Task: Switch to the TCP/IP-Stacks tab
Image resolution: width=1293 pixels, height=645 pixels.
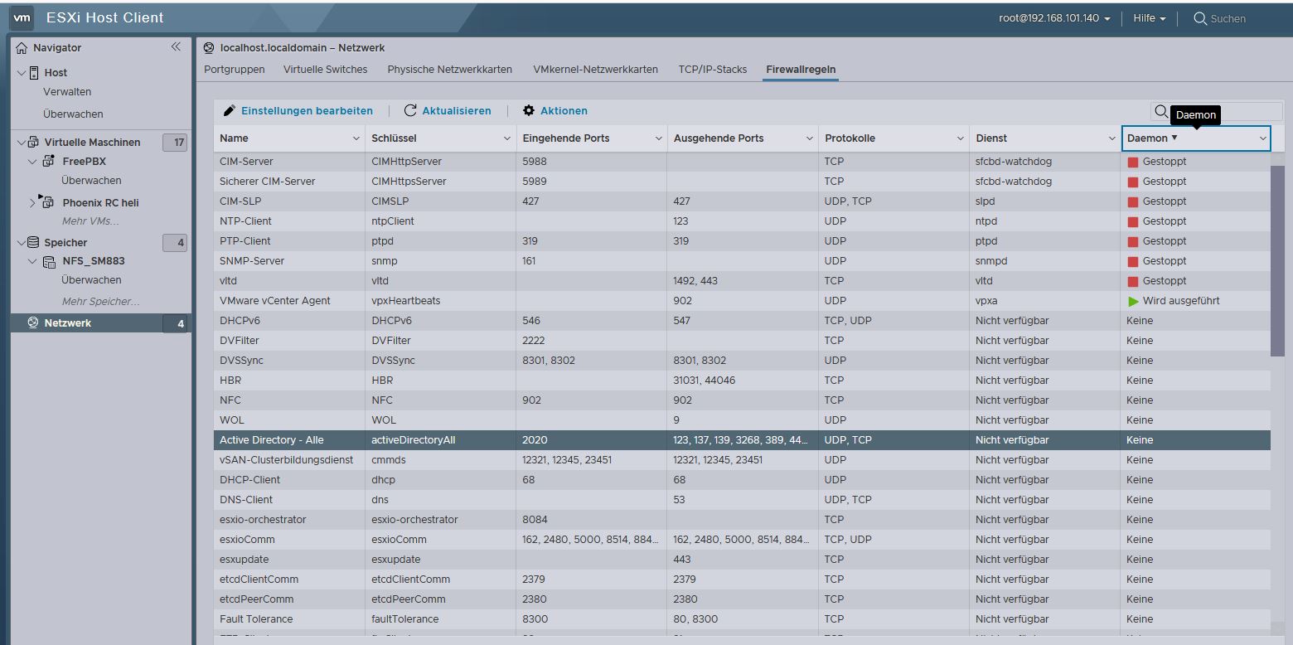Action: (712, 70)
